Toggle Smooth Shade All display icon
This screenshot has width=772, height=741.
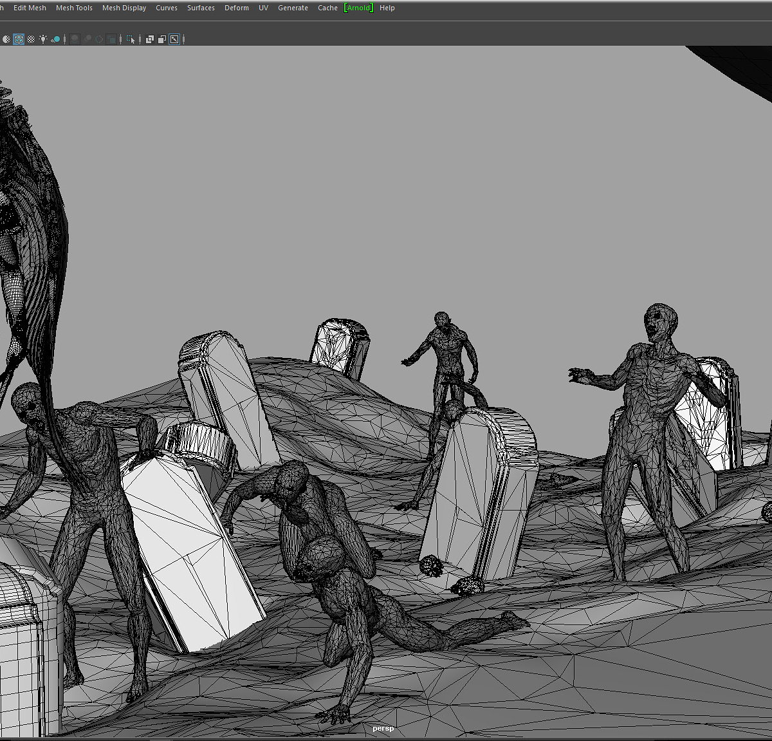6,39
